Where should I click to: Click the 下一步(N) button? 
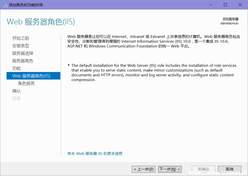pyautogui.click(x=170, y=169)
